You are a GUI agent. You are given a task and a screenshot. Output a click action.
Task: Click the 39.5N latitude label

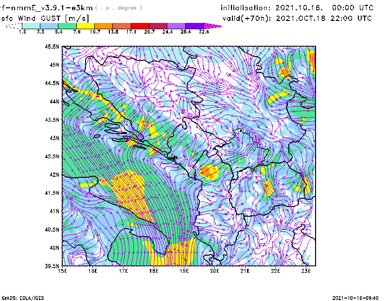coord(53,266)
